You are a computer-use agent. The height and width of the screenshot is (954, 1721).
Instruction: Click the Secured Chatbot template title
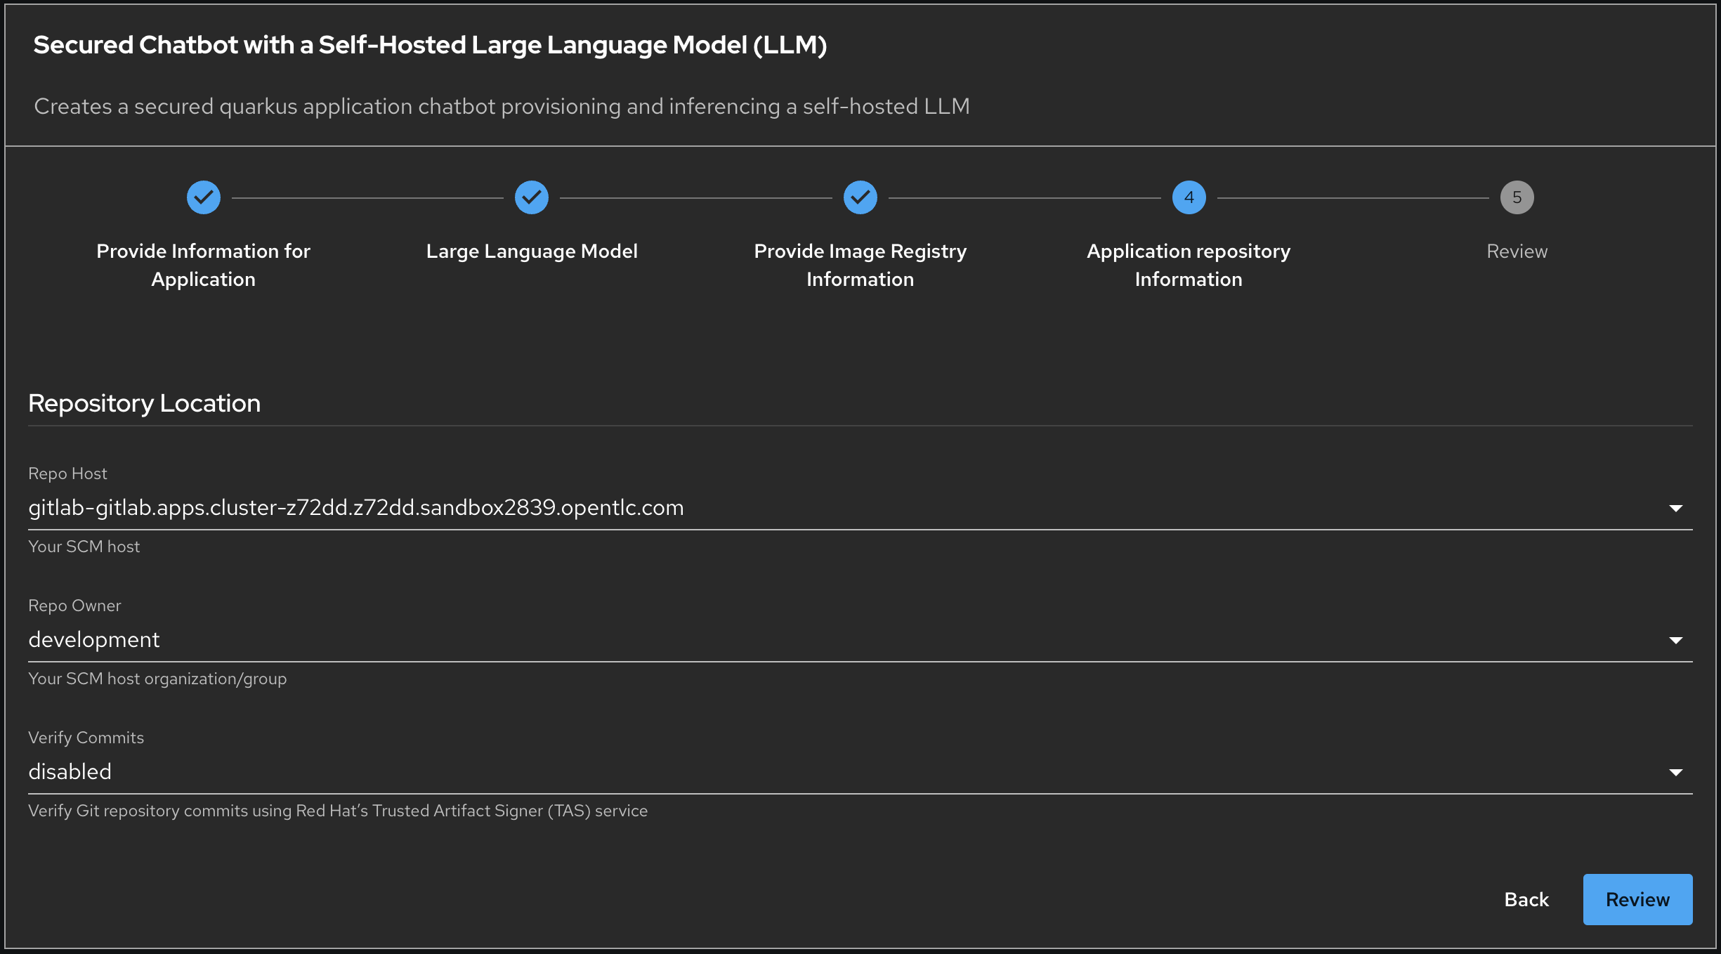pyautogui.click(x=430, y=45)
